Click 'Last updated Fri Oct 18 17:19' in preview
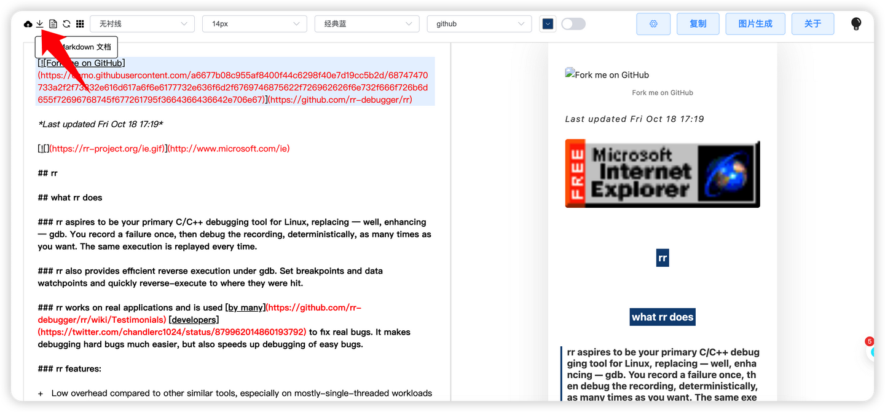Image resolution: width=885 pixels, height=412 pixels. [x=635, y=119]
